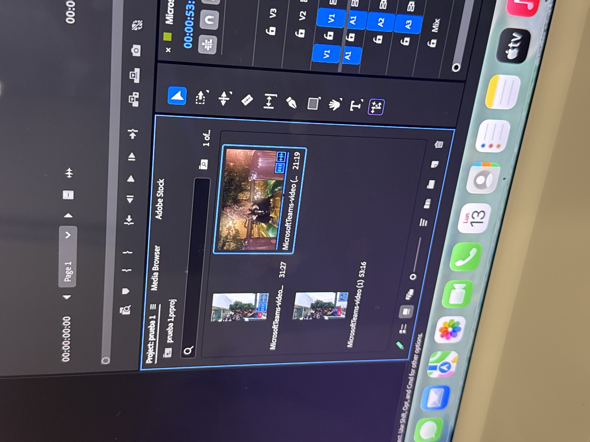The width and height of the screenshot is (590, 442).
Task: Switch to the Media Browser tab
Action: (x=156, y=268)
